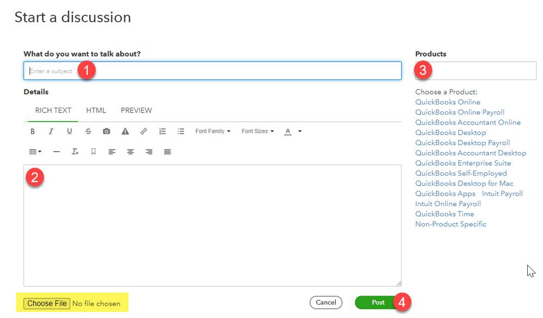
Task: Toggle bold formatting
Action: pyautogui.click(x=33, y=132)
